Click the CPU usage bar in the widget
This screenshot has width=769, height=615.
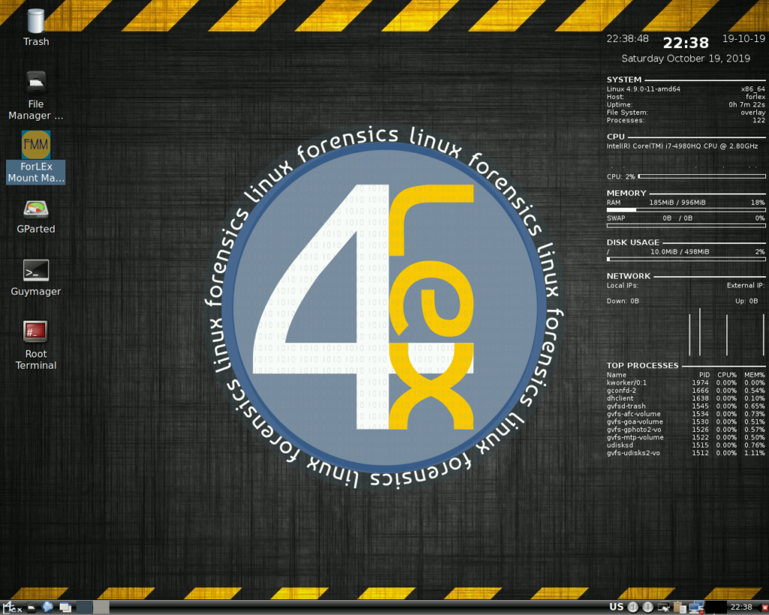click(x=702, y=176)
